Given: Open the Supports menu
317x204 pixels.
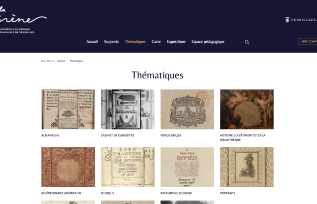Looking at the screenshot, I should click(111, 41).
